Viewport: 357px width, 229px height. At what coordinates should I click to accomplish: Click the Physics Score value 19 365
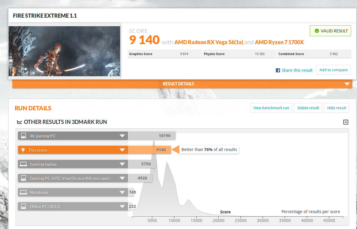click(x=260, y=54)
